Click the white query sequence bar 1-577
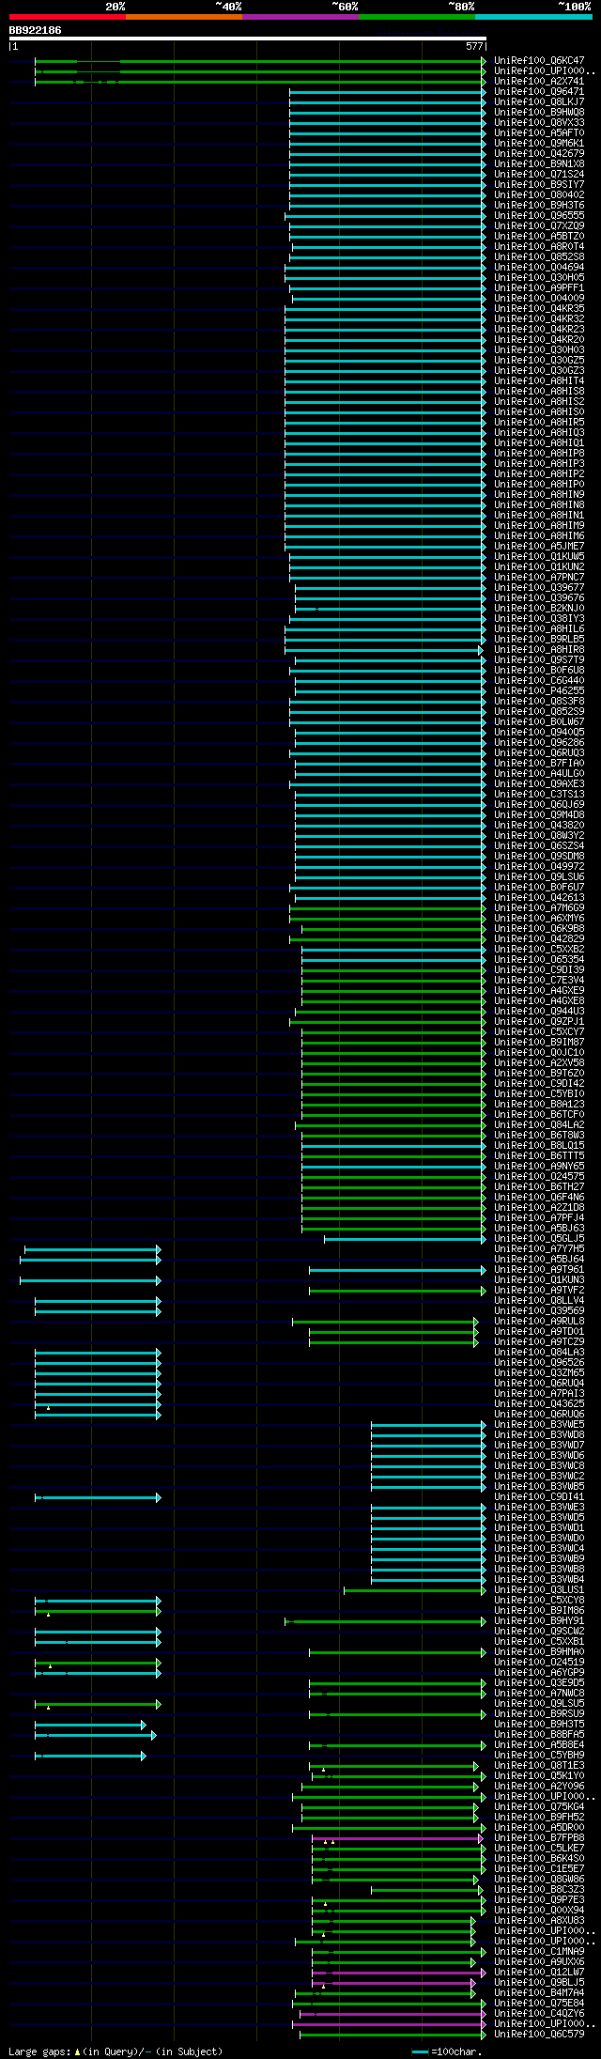The image size is (601, 2059). click(x=247, y=39)
